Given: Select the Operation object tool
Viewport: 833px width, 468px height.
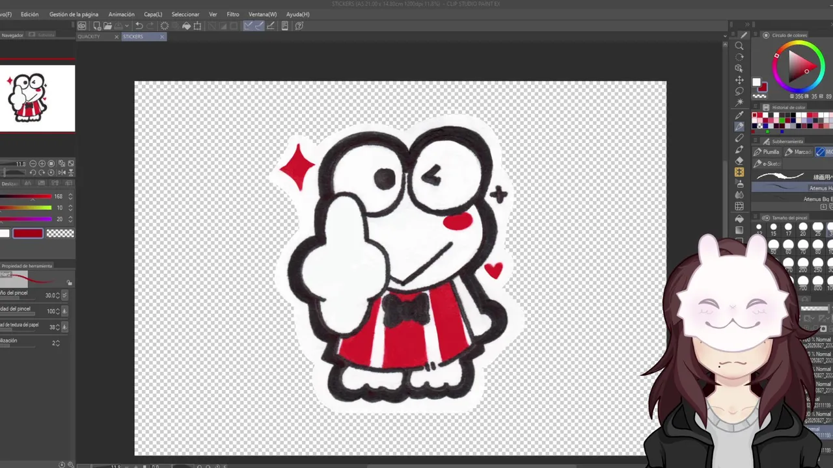Looking at the screenshot, I should pyautogui.click(x=739, y=68).
